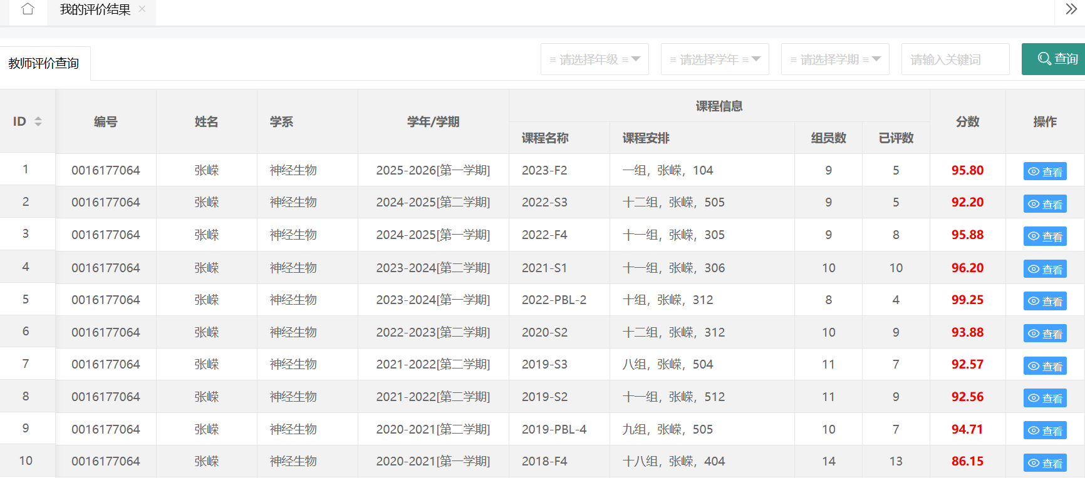This screenshot has width=1085, height=478.
Task: Open the home tab icon
Action: tap(28, 9)
